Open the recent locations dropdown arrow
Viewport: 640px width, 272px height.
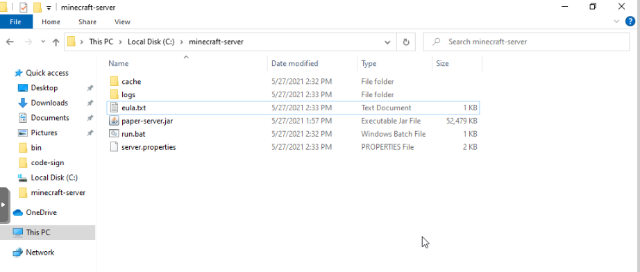43,42
